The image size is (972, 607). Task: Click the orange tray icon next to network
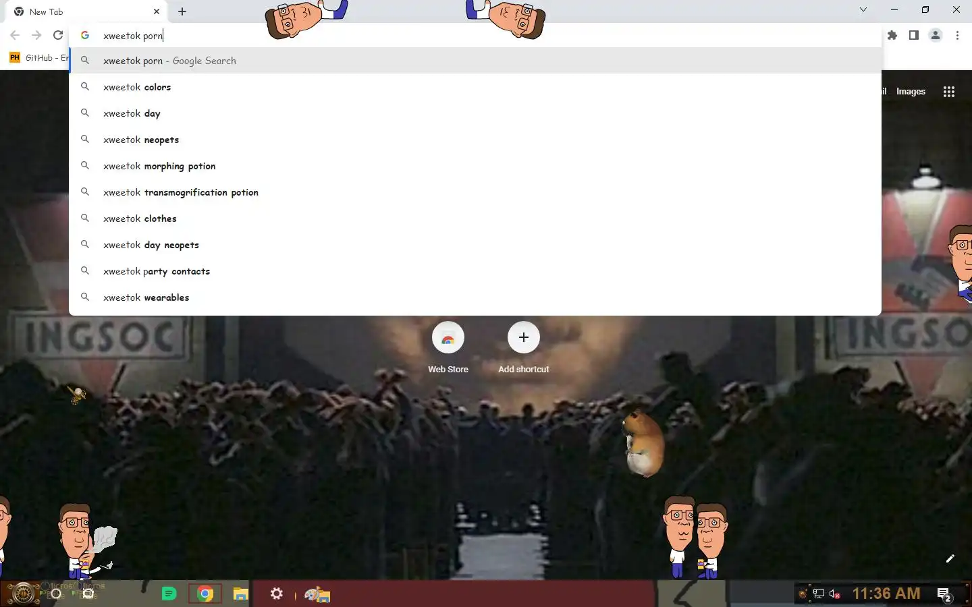[x=803, y=594]
